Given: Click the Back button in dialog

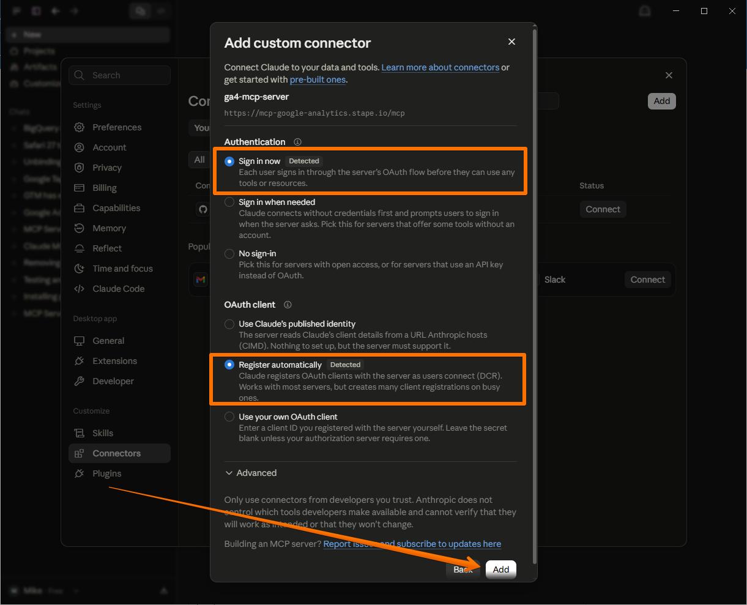Looking at the screenshot, I should click(x=463, y=570).
